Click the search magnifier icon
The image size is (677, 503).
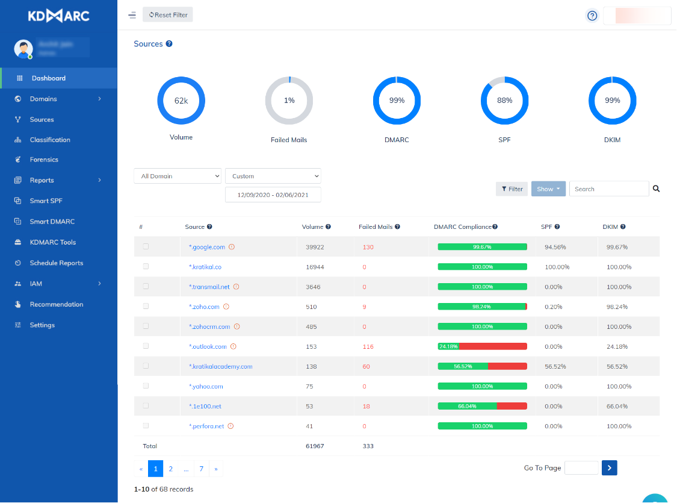(x=657, y=189)
